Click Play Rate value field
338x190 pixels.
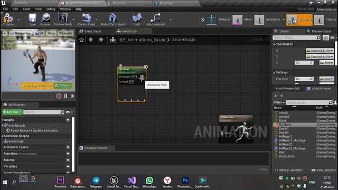[x=304, y=79]
